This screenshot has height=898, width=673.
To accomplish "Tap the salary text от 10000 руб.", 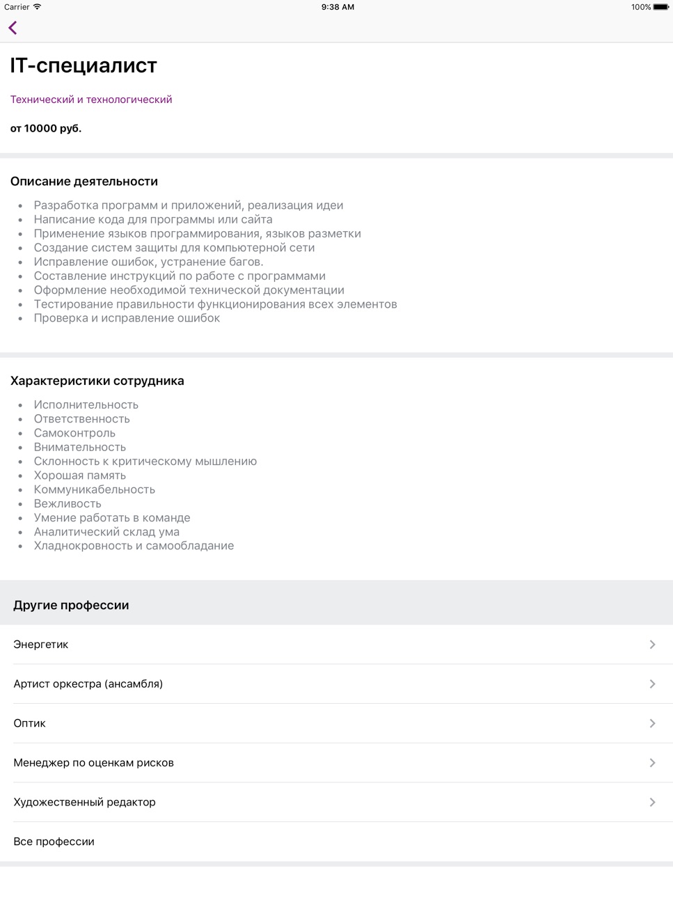I will click(x=46, y=129).
